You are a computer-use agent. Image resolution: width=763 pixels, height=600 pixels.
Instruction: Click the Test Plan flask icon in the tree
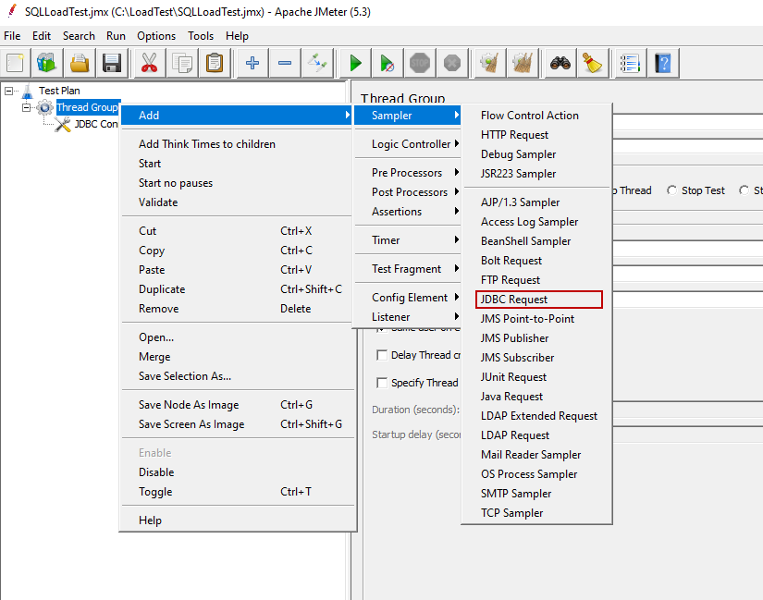point(28,91)
